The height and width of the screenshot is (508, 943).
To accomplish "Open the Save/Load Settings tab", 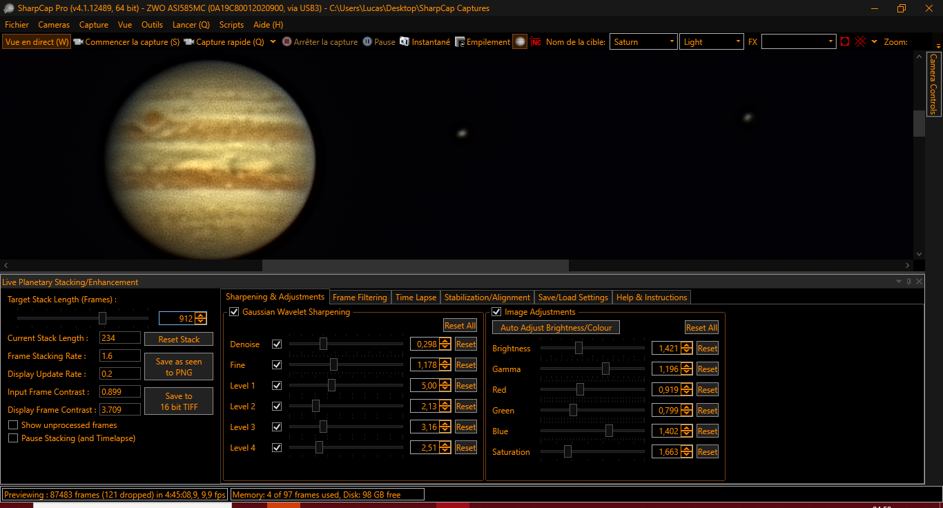I will click(573, 297).
